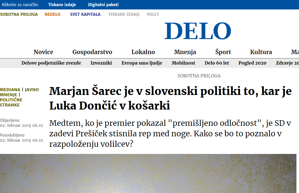Viewport: 299px width, 193px height.
Task: Click the DELO logo
Action: coord(198,31)
